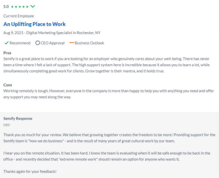Click the "Business Outlook" text label
The image size is (219, 178).
pos(89,43)
